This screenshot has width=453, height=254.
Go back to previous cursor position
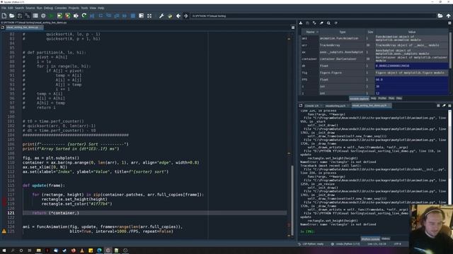(178, 16)
